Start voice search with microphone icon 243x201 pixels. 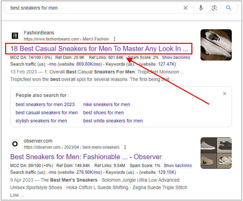click(x=201, y=8)
